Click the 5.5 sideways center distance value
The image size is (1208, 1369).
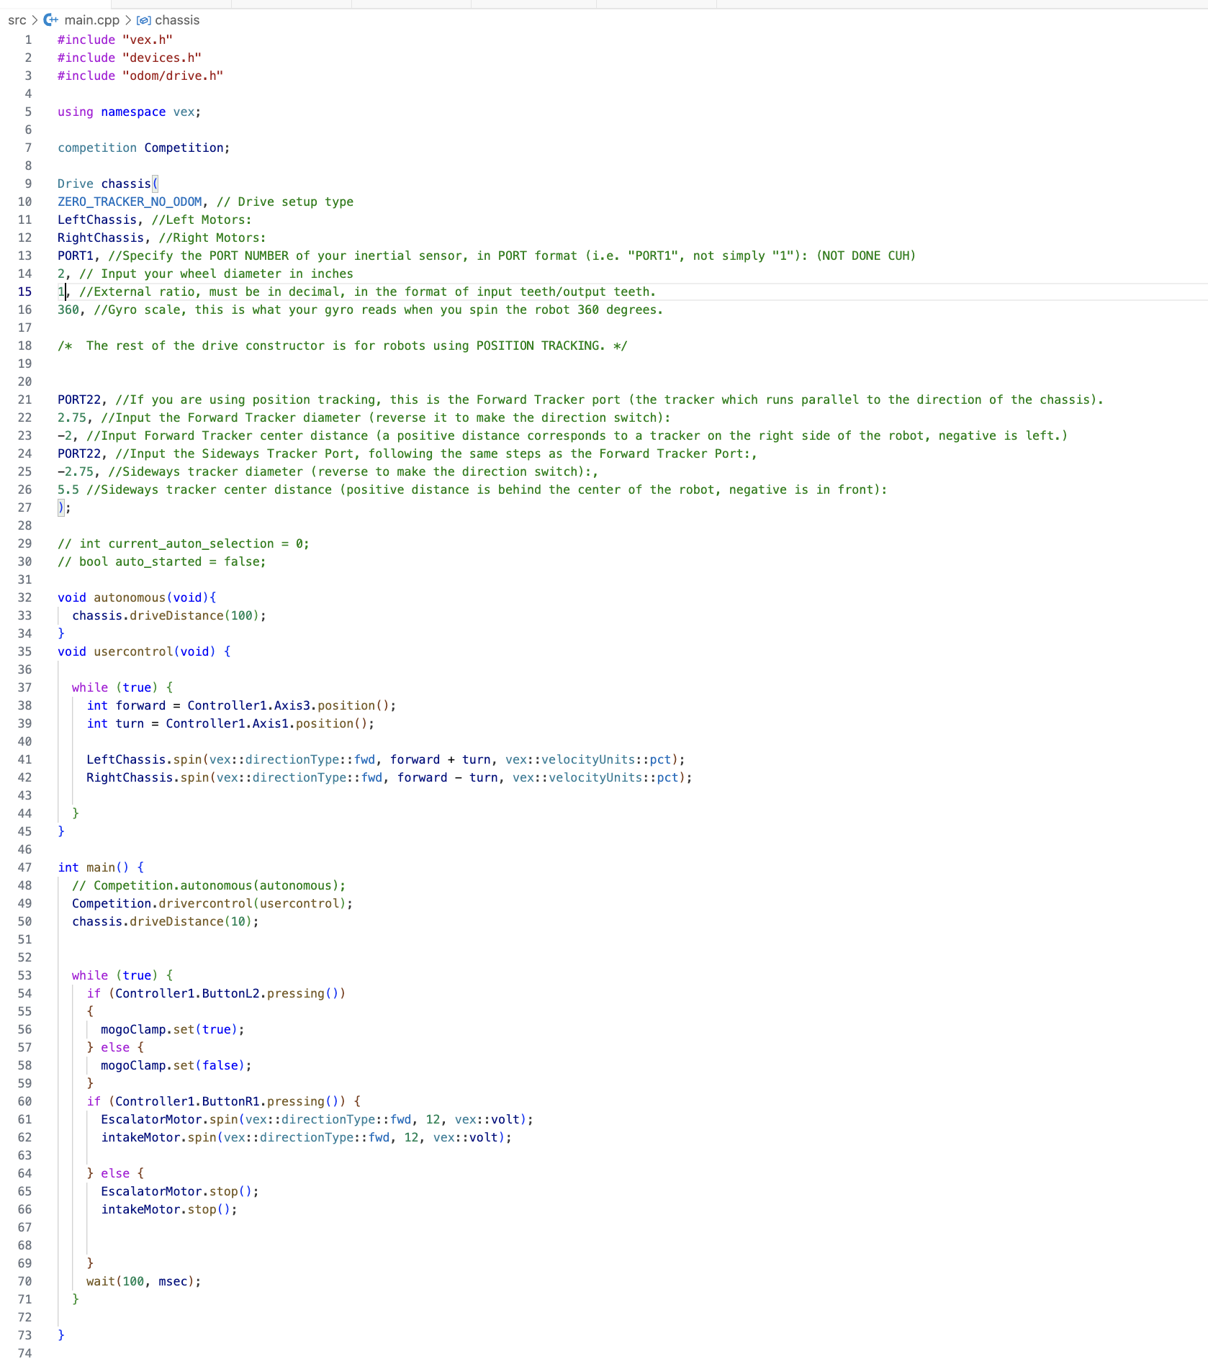pyautogui.click(x=68, y=489)
